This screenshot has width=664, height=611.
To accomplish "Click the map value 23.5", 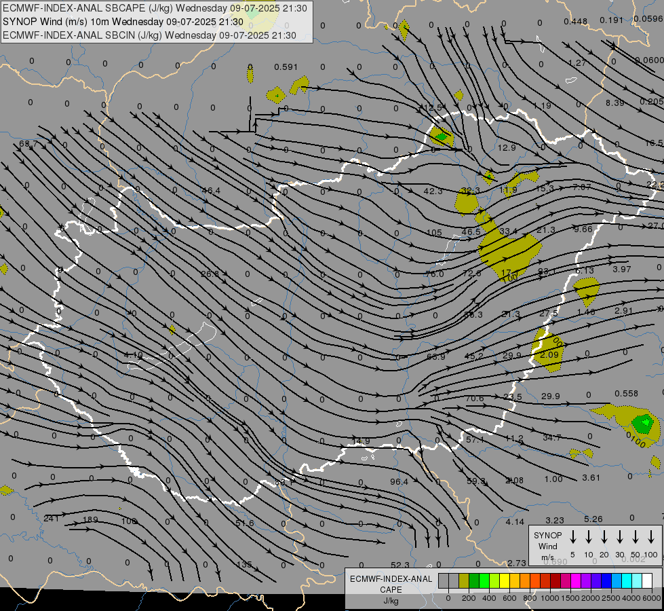I will [513, 397].
